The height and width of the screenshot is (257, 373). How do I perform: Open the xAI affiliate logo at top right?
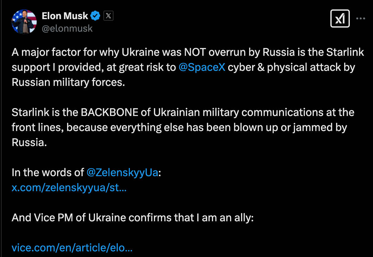coord(340,18)
